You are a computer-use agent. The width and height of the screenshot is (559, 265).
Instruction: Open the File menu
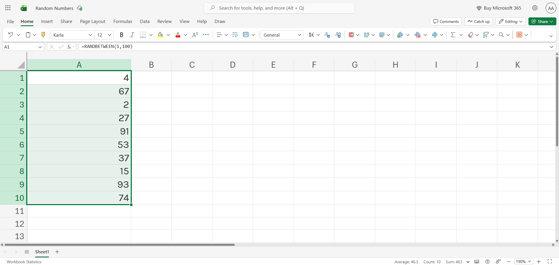click(10, 22)
